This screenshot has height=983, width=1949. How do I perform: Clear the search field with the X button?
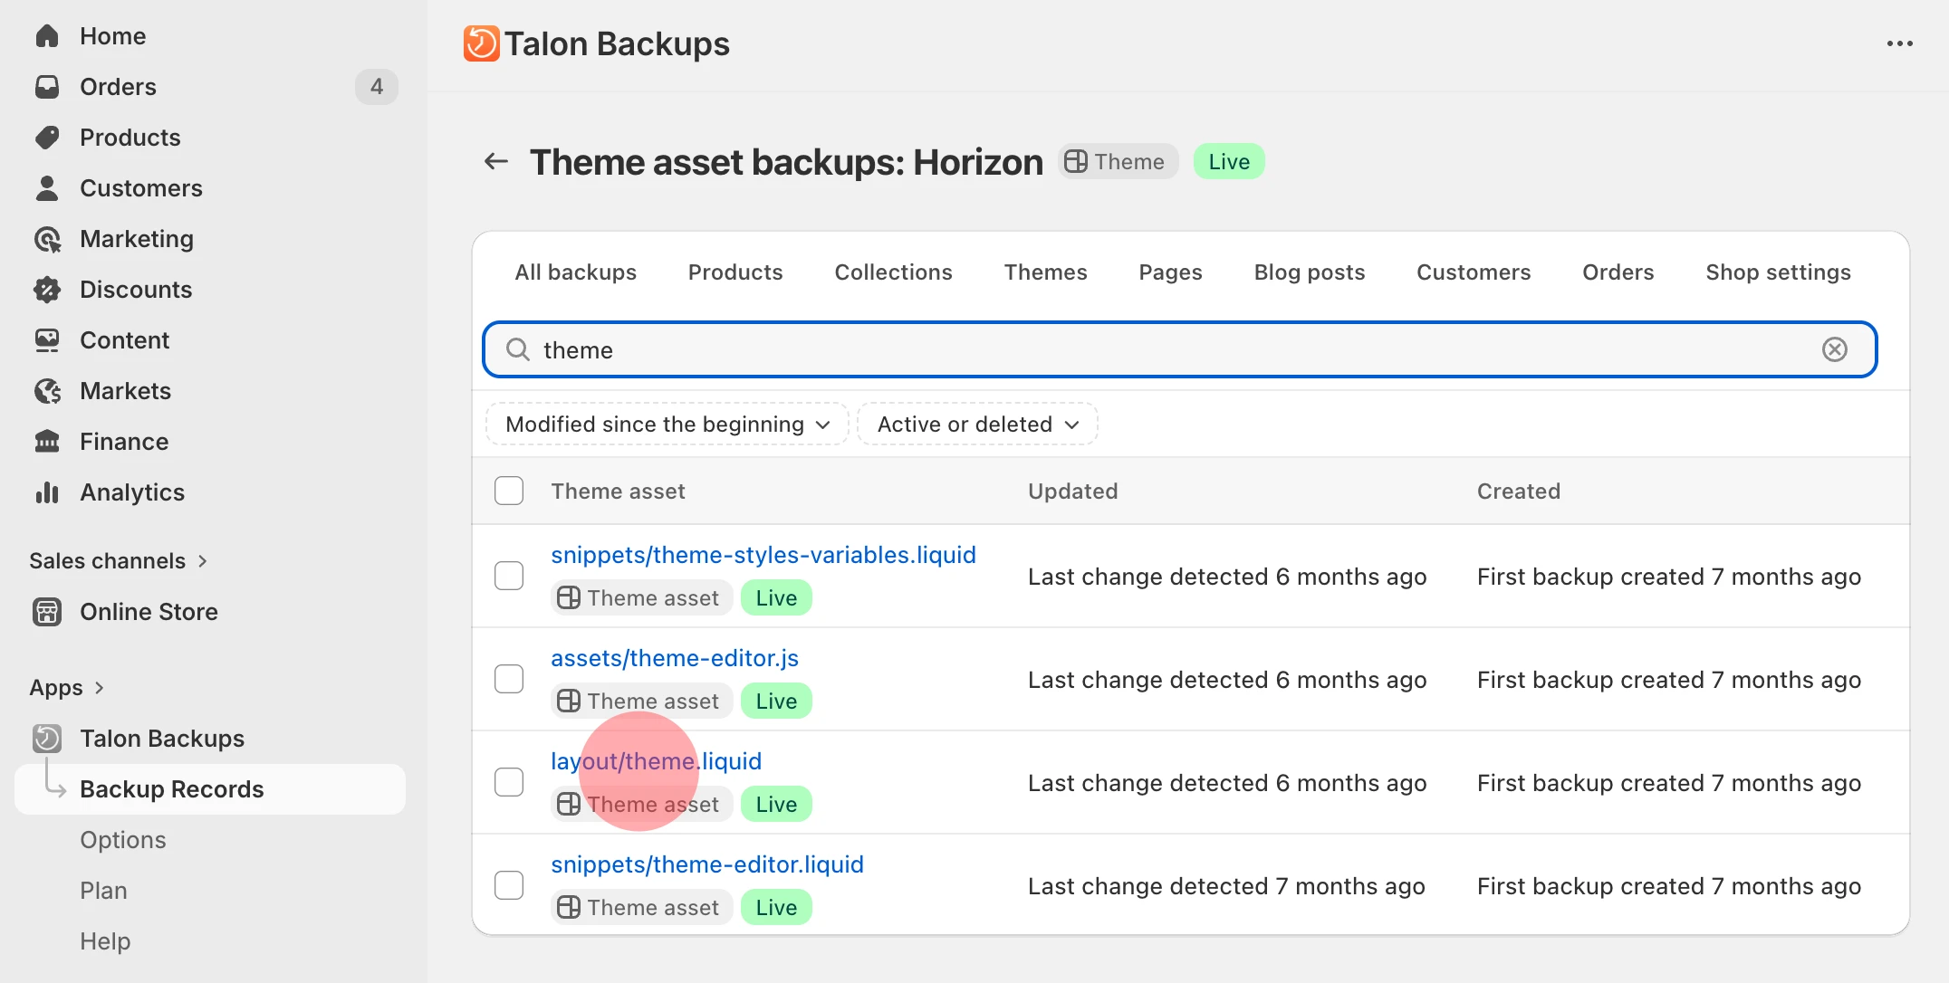click(x=1835, y=348)
